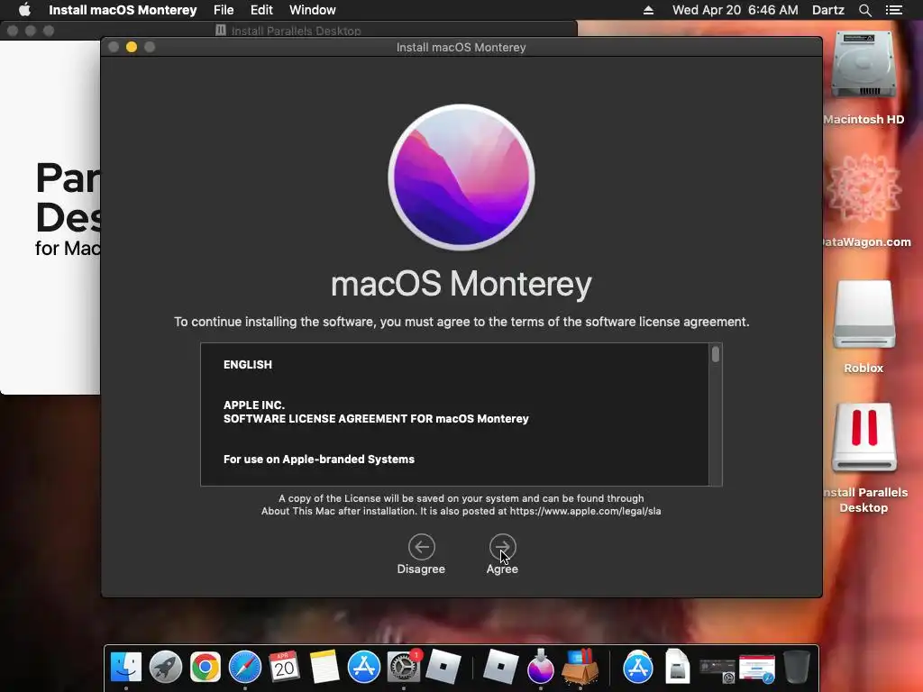The height and width of the screenshot is (692, 923).
Task: Open the Trash in the Dock
Action: pos(797,668)
